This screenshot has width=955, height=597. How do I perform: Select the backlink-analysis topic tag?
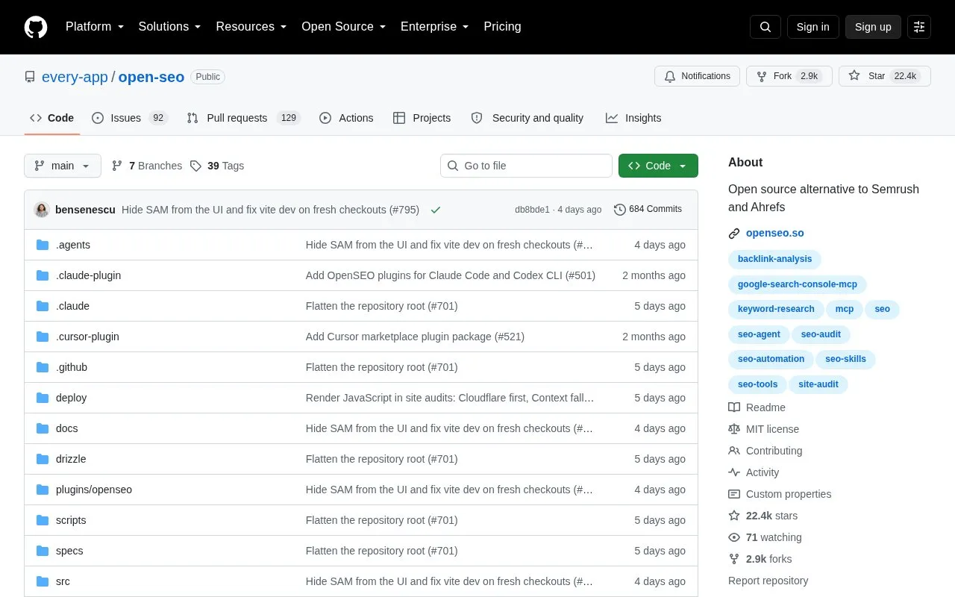pyautogui.click(x=774, y=259)
